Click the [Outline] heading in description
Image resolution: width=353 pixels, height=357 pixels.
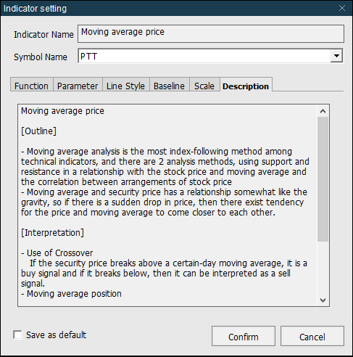(x=38, y=131)
